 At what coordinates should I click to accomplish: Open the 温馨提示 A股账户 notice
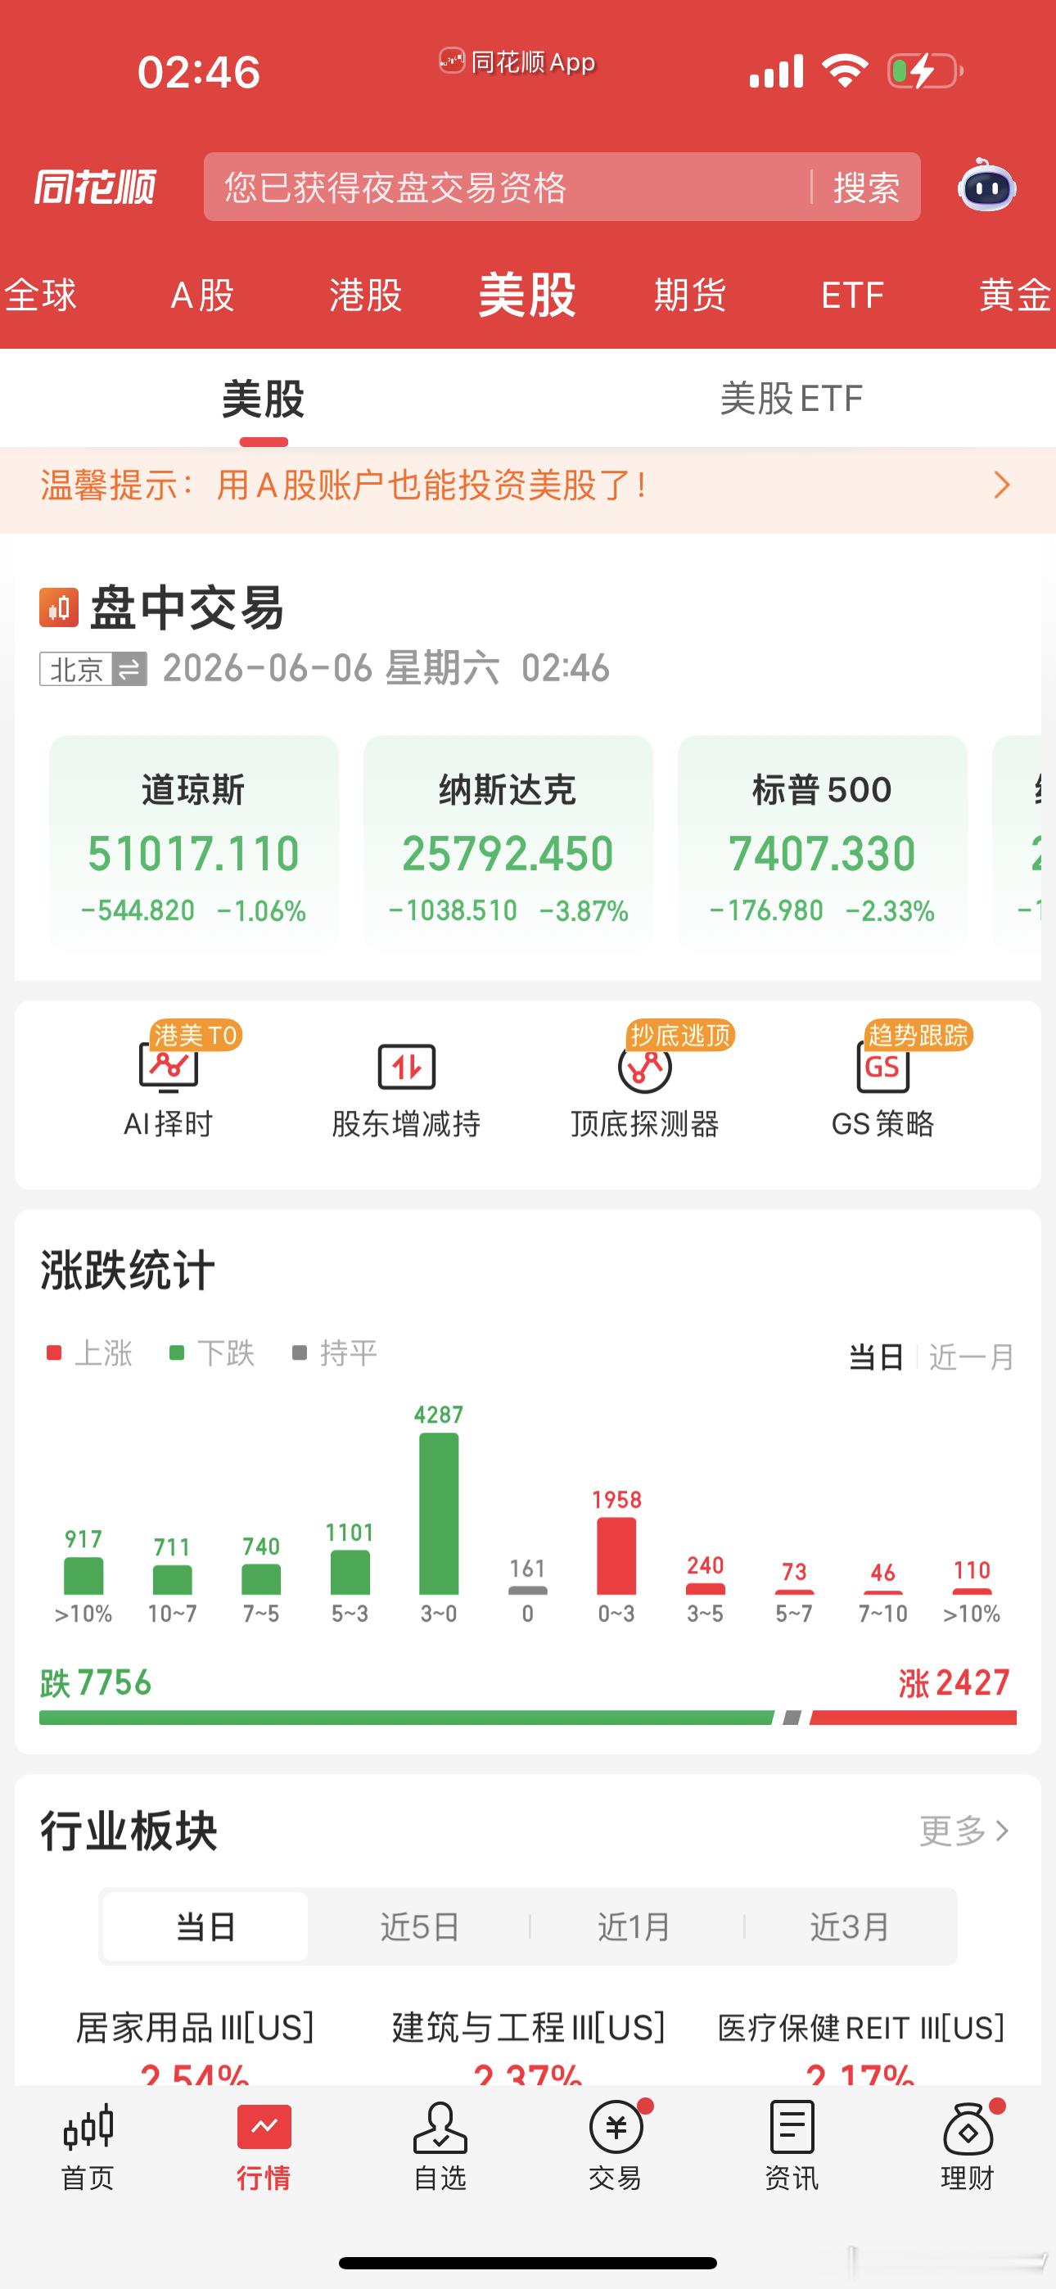(528, 486)
